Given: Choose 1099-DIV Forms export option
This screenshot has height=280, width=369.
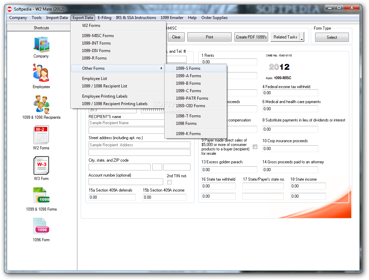Looking at the screenshot, I should 118,51.
